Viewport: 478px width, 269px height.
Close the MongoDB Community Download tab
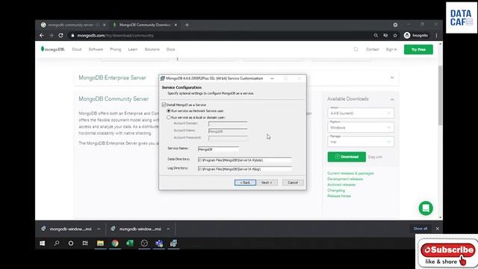coord(176,25)
